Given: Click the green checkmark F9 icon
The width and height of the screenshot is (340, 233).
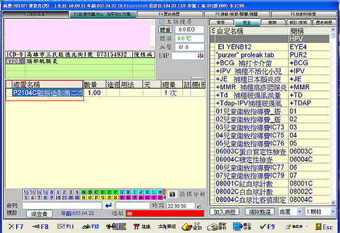Looking at the screenshot, I should pos(263,226).
